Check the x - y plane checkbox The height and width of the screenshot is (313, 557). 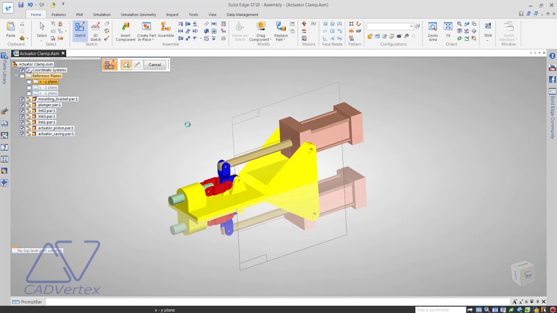click(29, 82)
